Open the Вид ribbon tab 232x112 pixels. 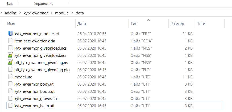click(10, 4)
